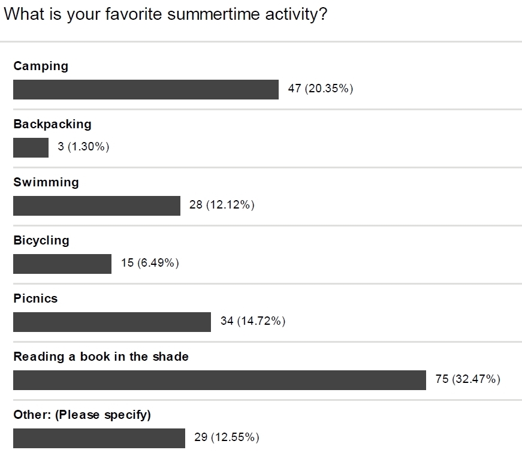Viewport: 522px width, 465px height.
Task: Click the Swimming result bar
Action: pyautogui.click(x=96, y=206)
